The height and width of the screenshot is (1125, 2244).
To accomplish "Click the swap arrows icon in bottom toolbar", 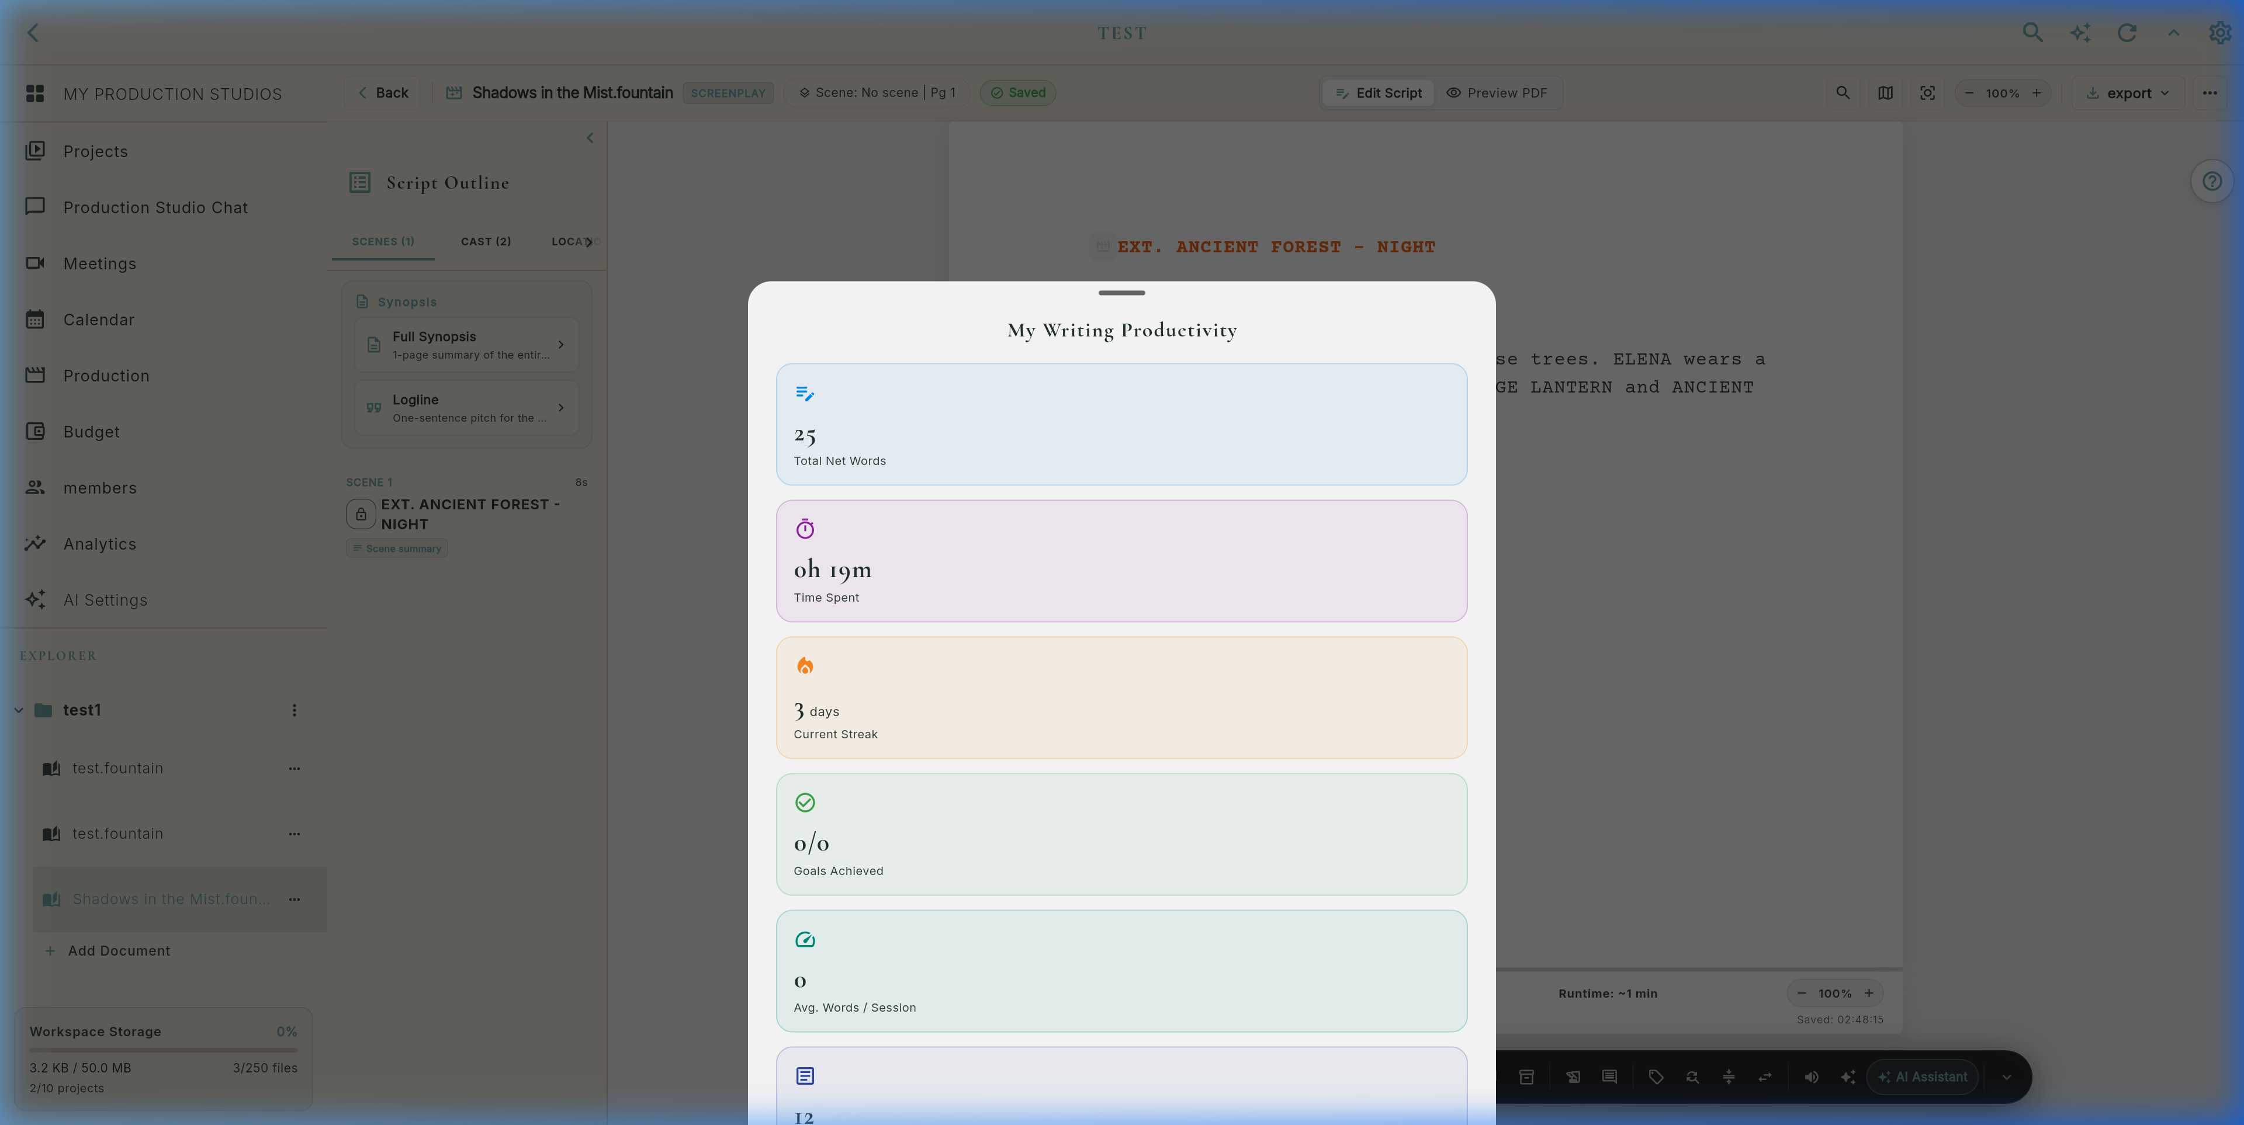I will pyautogui.click(x=1765, y=1077).
